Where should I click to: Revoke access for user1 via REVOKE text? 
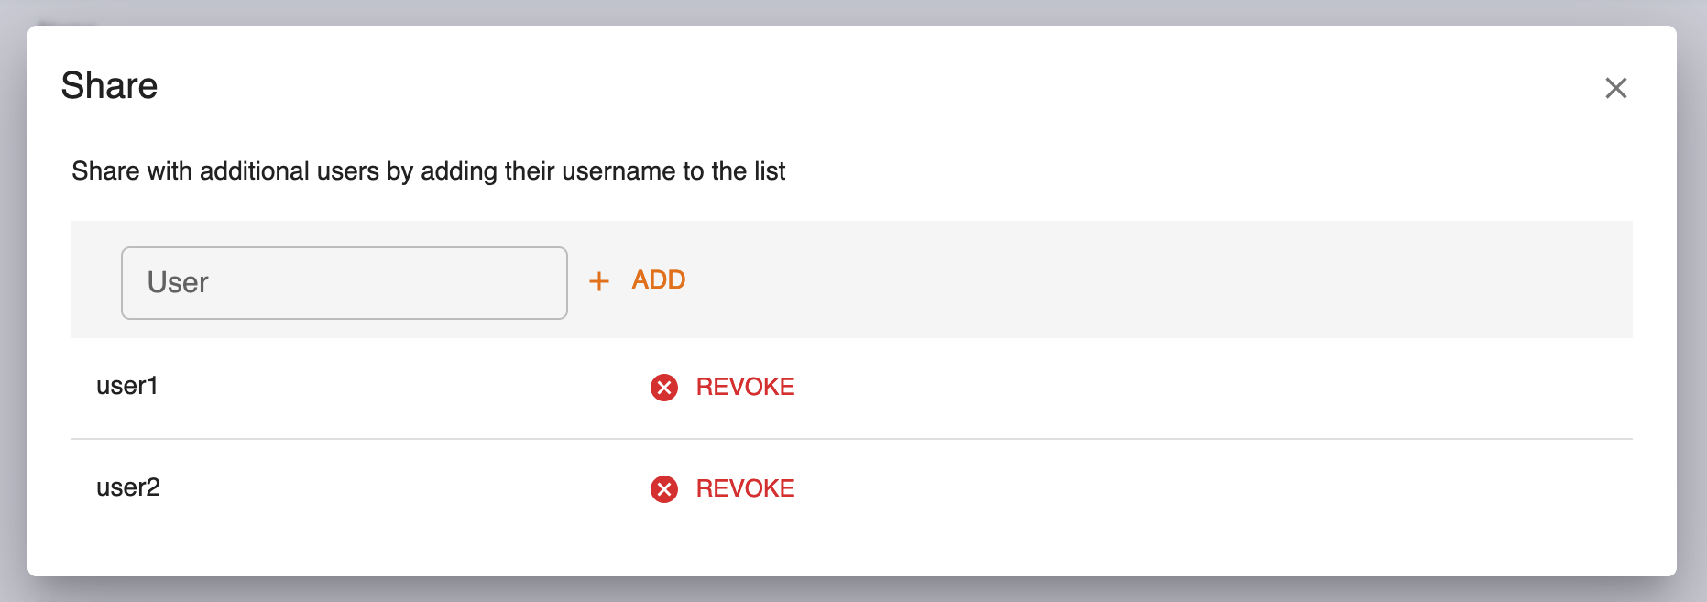click(745, 387)
